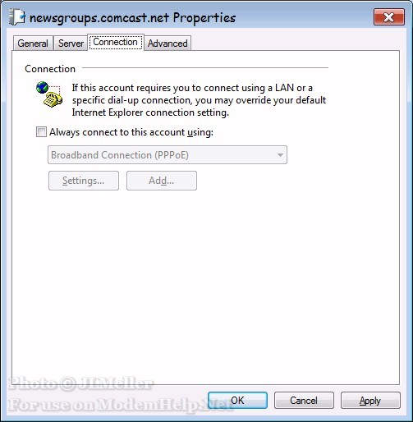This screenshot has height=422, width=413.
Task: Dismiss the dialog with Cancel
Action: (304, 401)
